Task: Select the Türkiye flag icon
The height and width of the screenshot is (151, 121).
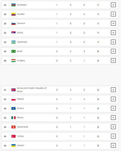Action: [13, 136]
